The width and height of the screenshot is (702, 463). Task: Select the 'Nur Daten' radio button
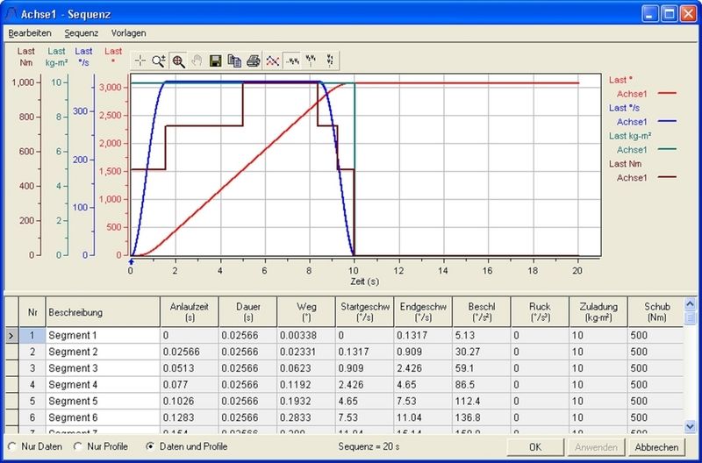click(x=12, y=447)
